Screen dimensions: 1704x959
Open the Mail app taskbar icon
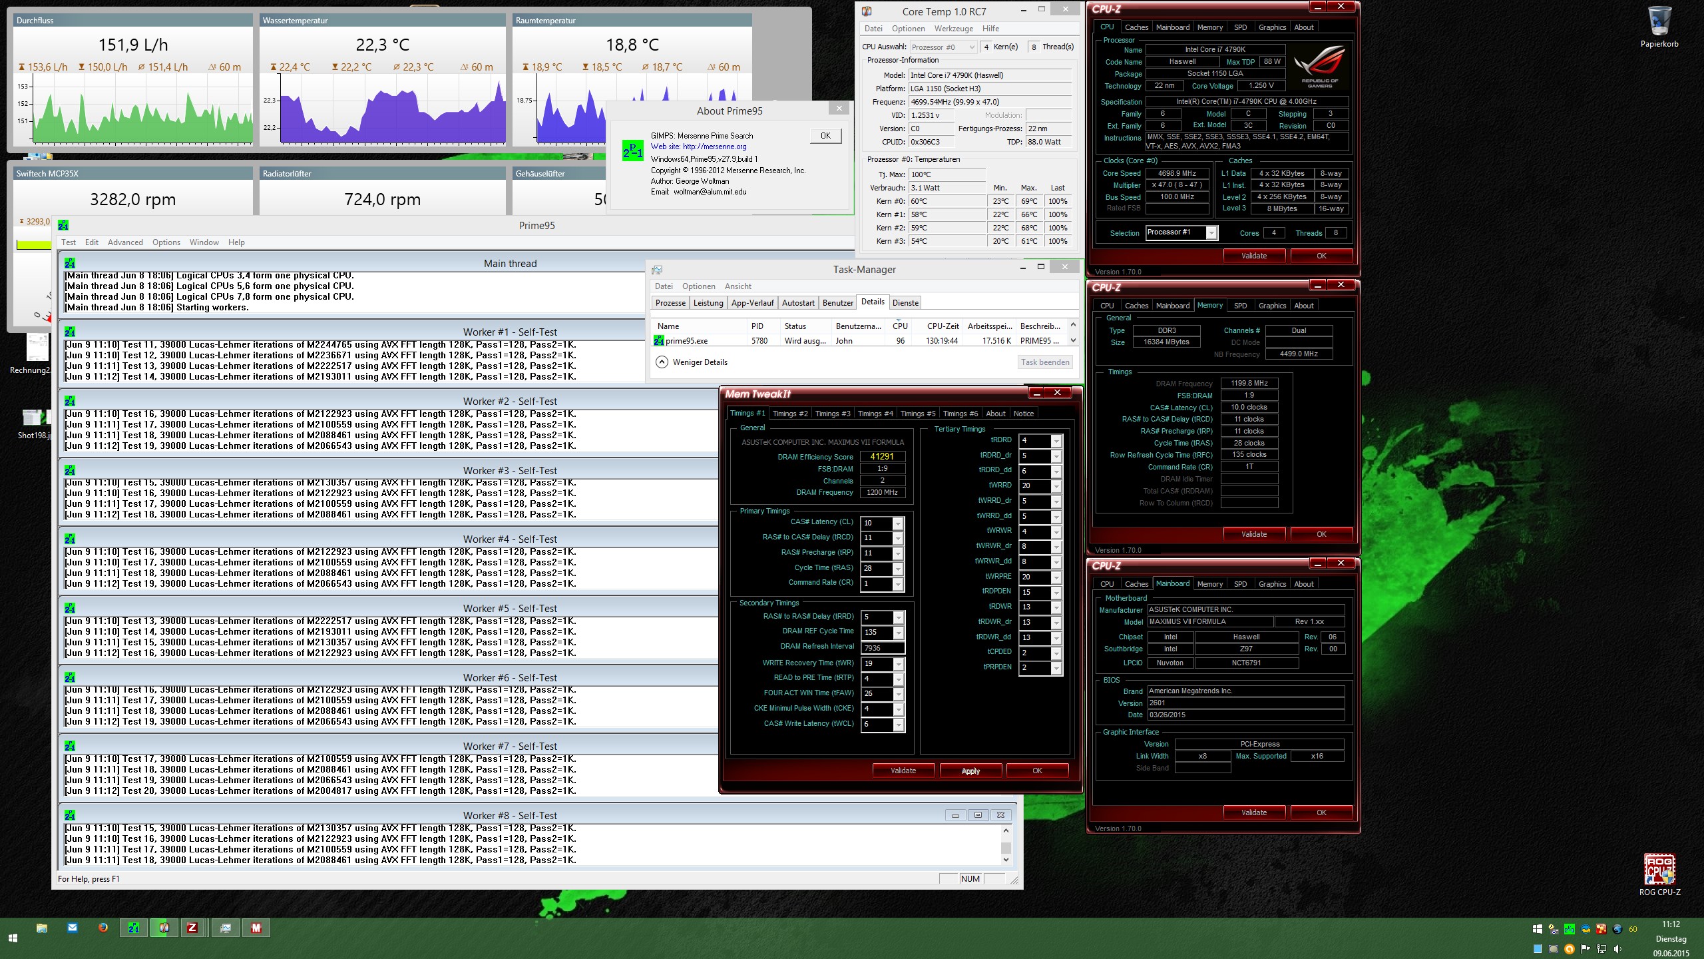pos(73,928)
